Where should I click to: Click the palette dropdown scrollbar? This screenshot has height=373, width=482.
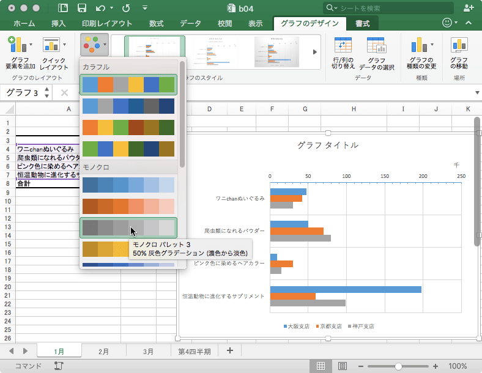pos(182,114)
